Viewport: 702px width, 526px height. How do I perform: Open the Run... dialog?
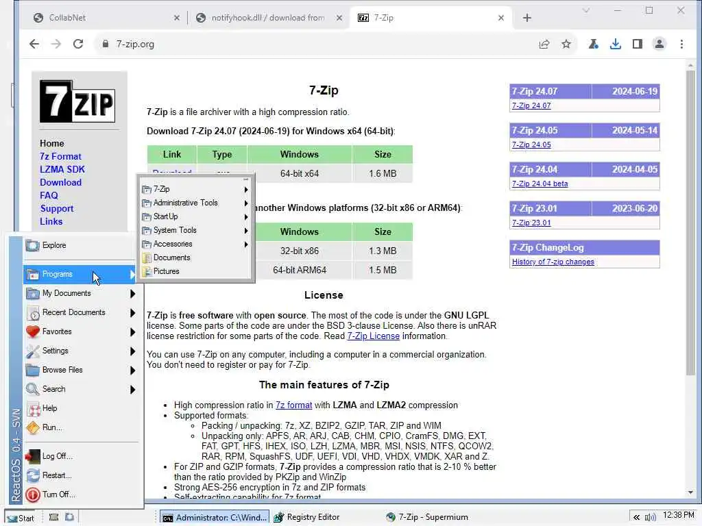81,427
